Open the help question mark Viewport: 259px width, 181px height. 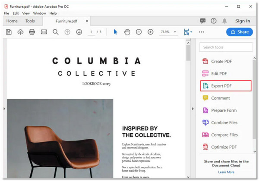[x=214, y=21]
